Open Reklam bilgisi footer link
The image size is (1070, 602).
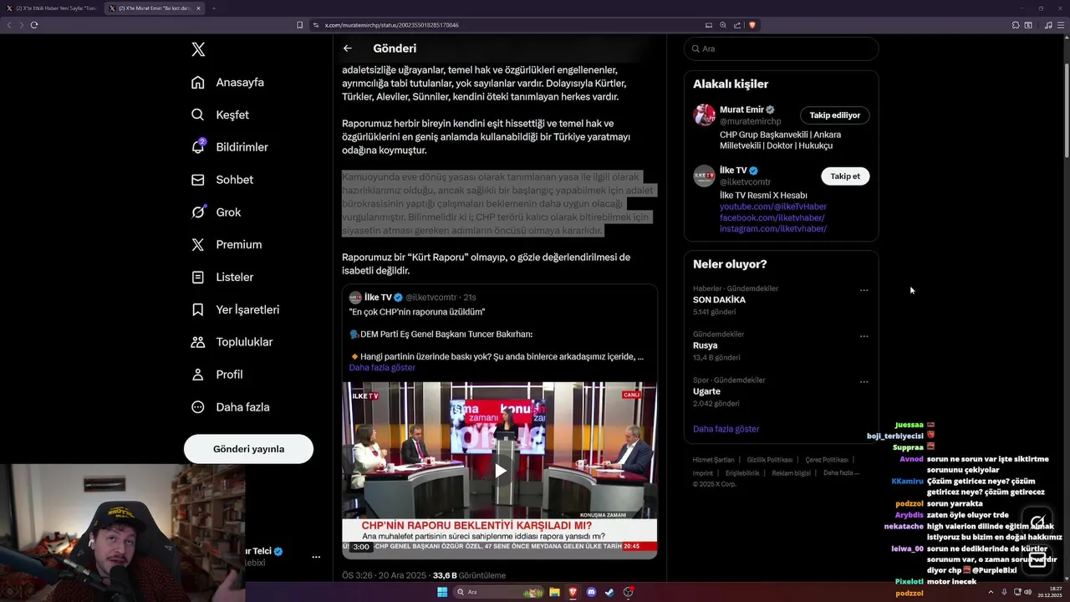(x=792, y=473)
